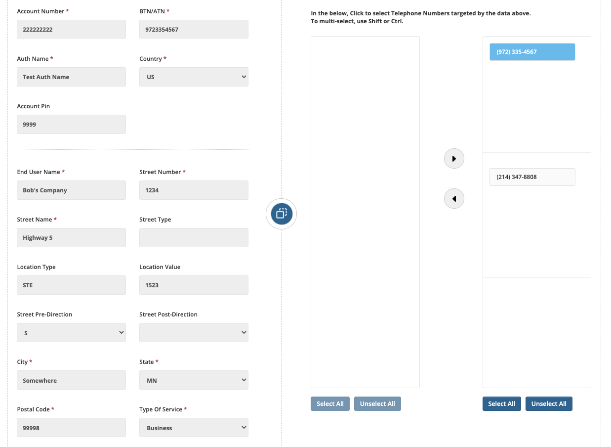
Task: Click the light-colored left Select All button
Action: click(x=330, y=404)
